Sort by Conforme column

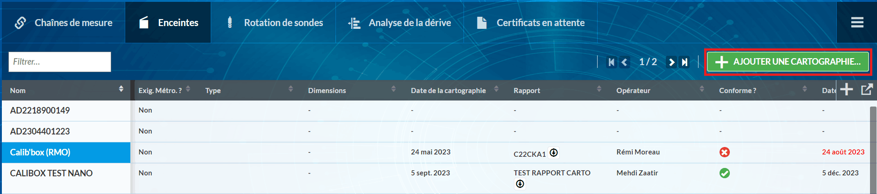click(805, 88)
